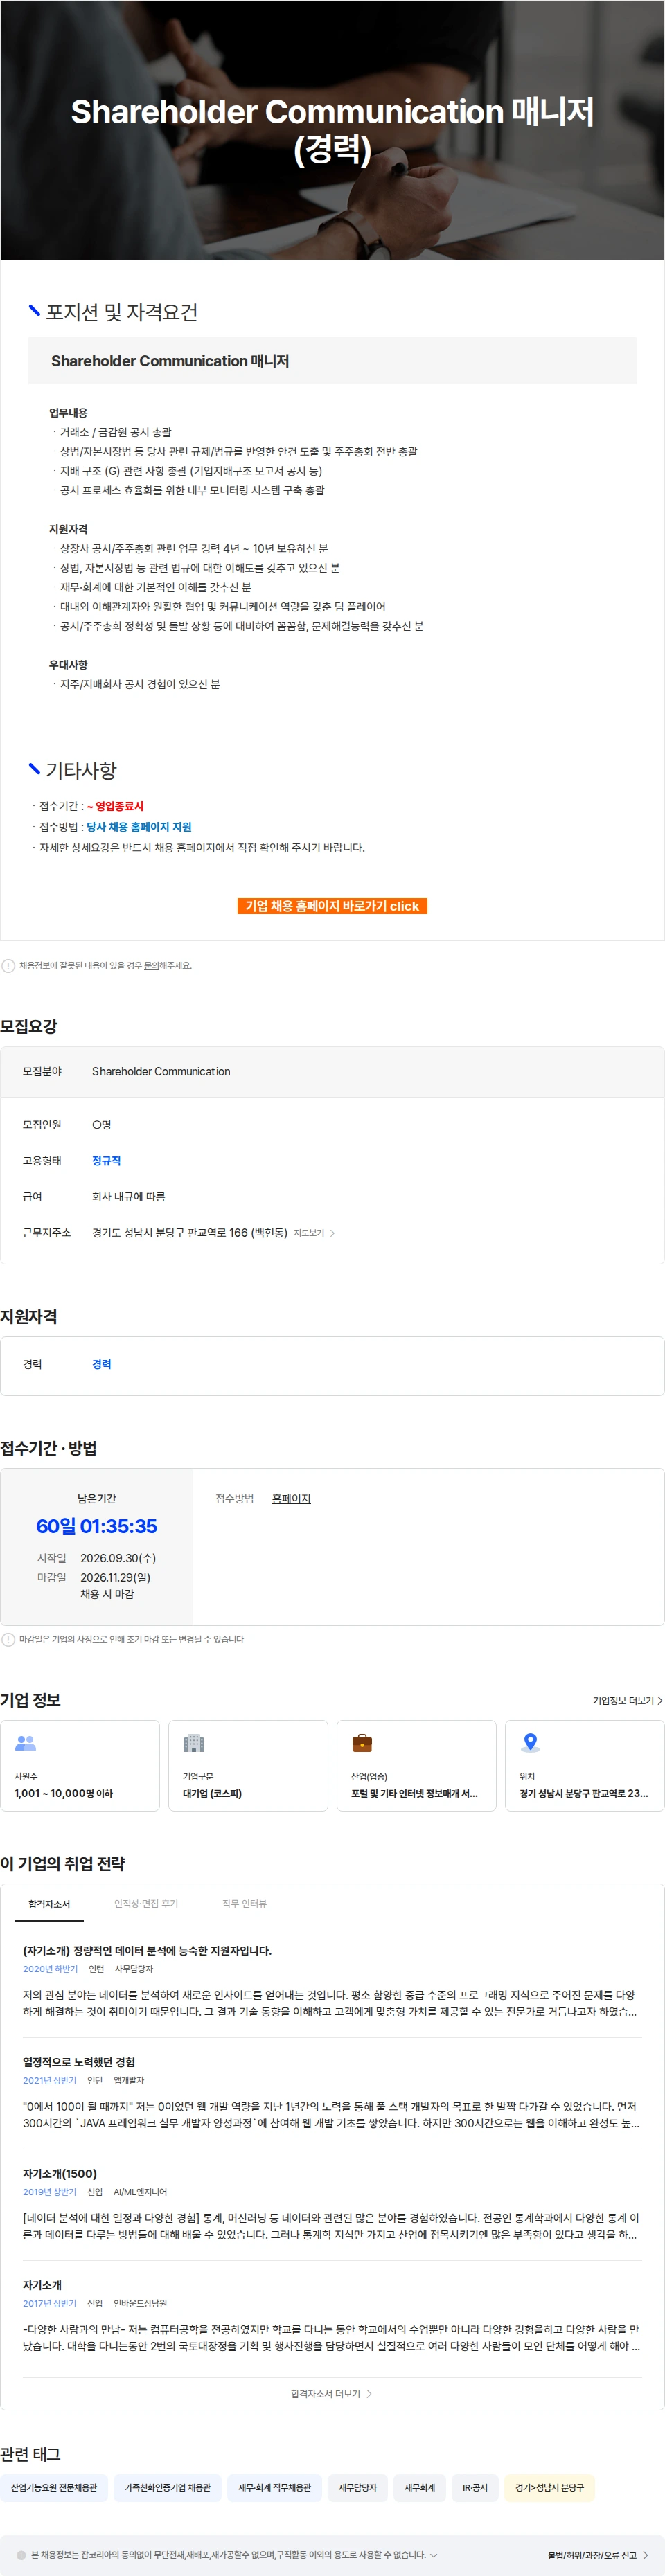The image size is (665, 2576).
Task: Click the 기업 채용 홈페이지 바로가기 click button
Action: click(x=332, y=906)
